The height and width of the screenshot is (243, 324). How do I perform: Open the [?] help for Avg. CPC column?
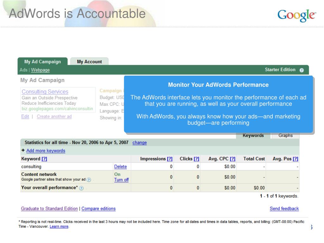click(233, 159)
